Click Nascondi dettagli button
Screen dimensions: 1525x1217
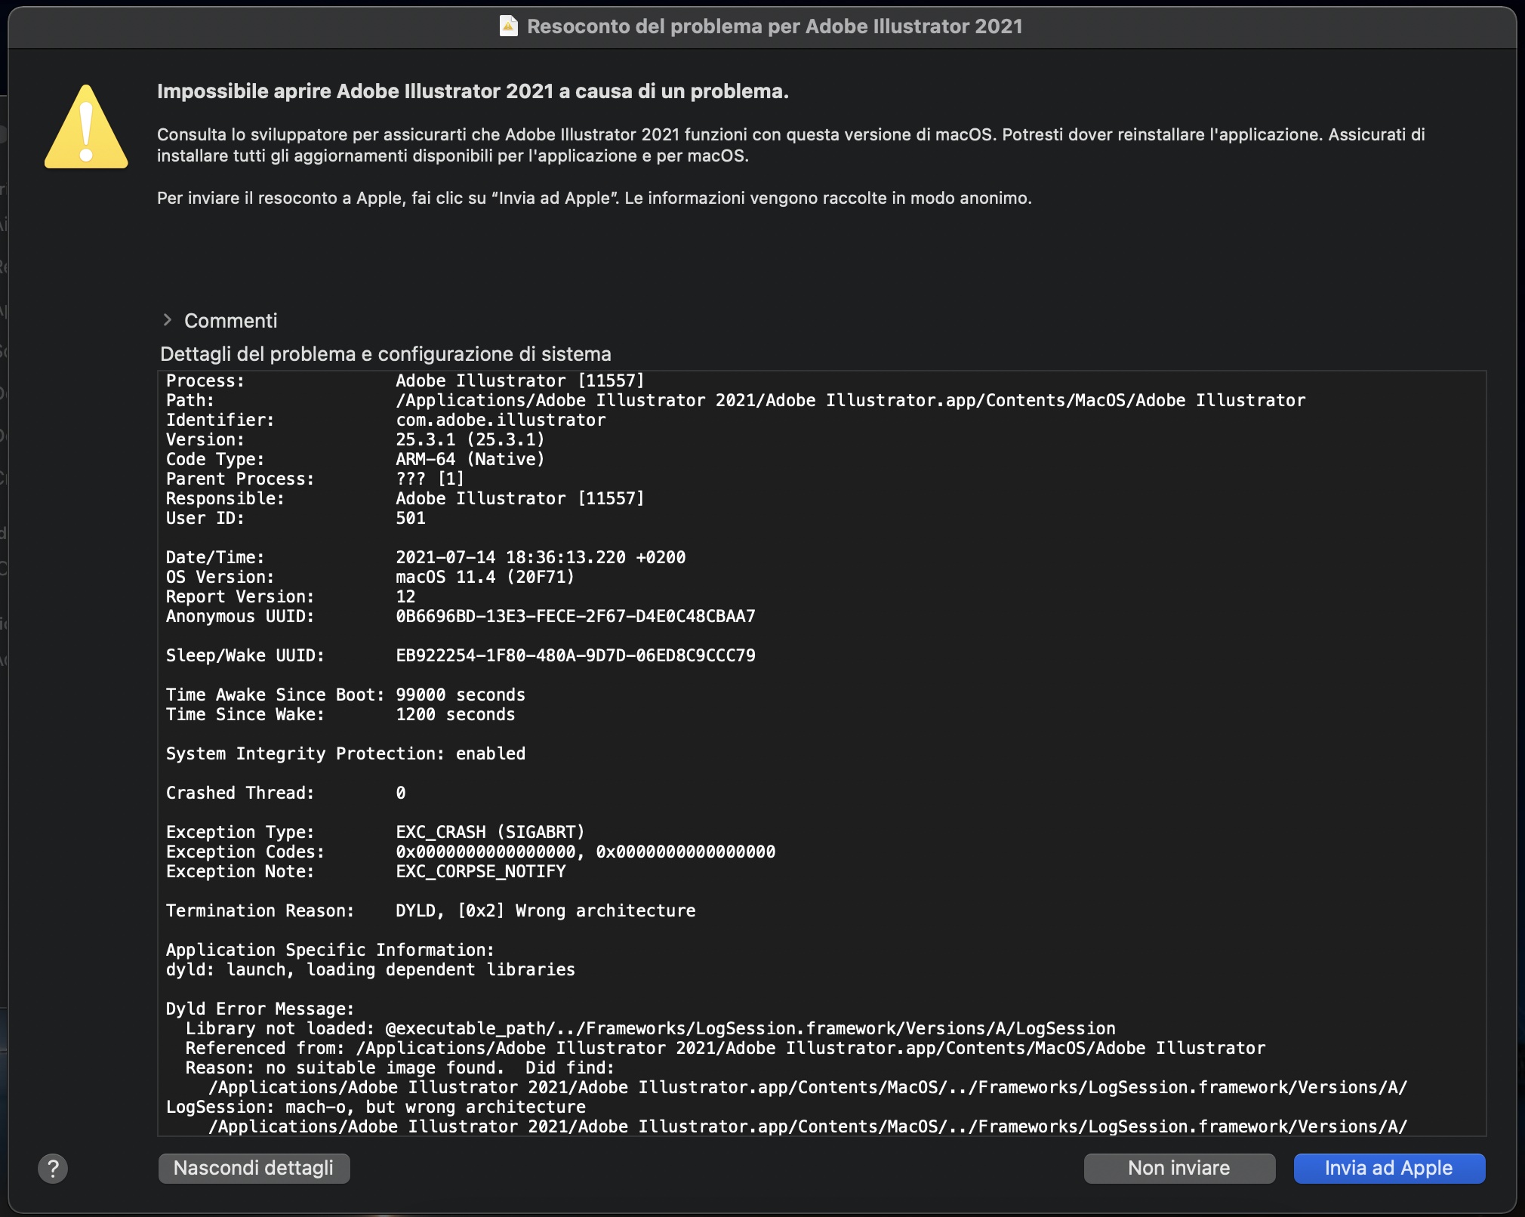pyautogui.click(x=254, y=1168)
